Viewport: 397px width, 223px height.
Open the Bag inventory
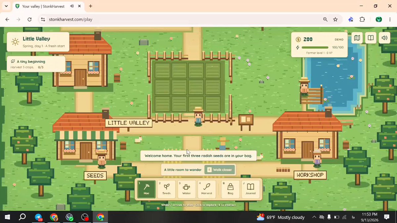pyautogui.click(x=230, y=189)
